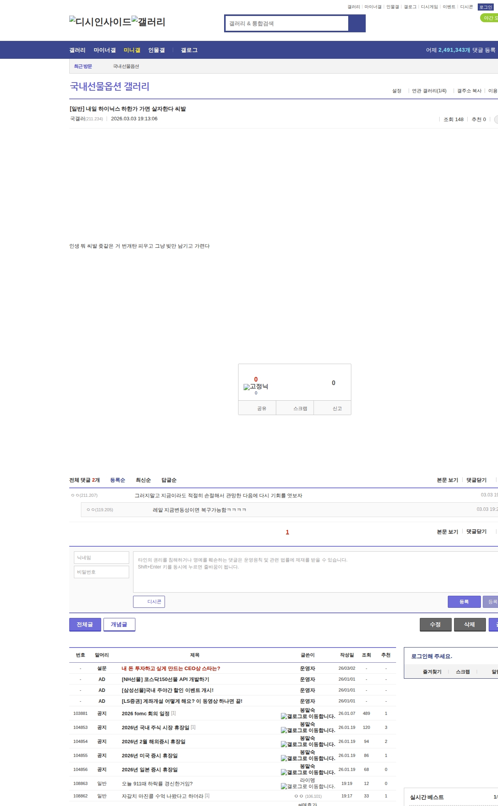Click 본문 보기 above the comment list
498x806 pixels.
pos(447,480)
